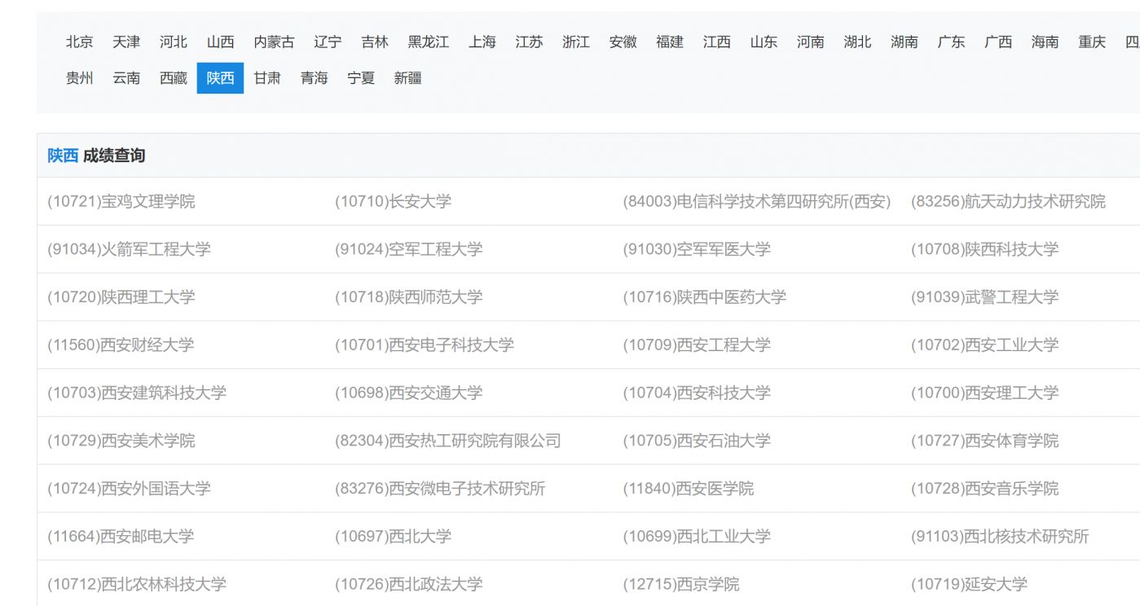
Task: Click (84003)电信科学技术第四研究所(西安) link
Action: 757,201
